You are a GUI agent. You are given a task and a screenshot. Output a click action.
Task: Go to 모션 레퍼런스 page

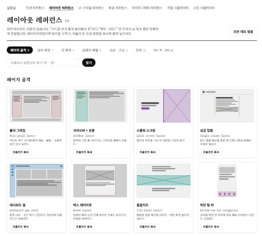(x=35, y=8)
